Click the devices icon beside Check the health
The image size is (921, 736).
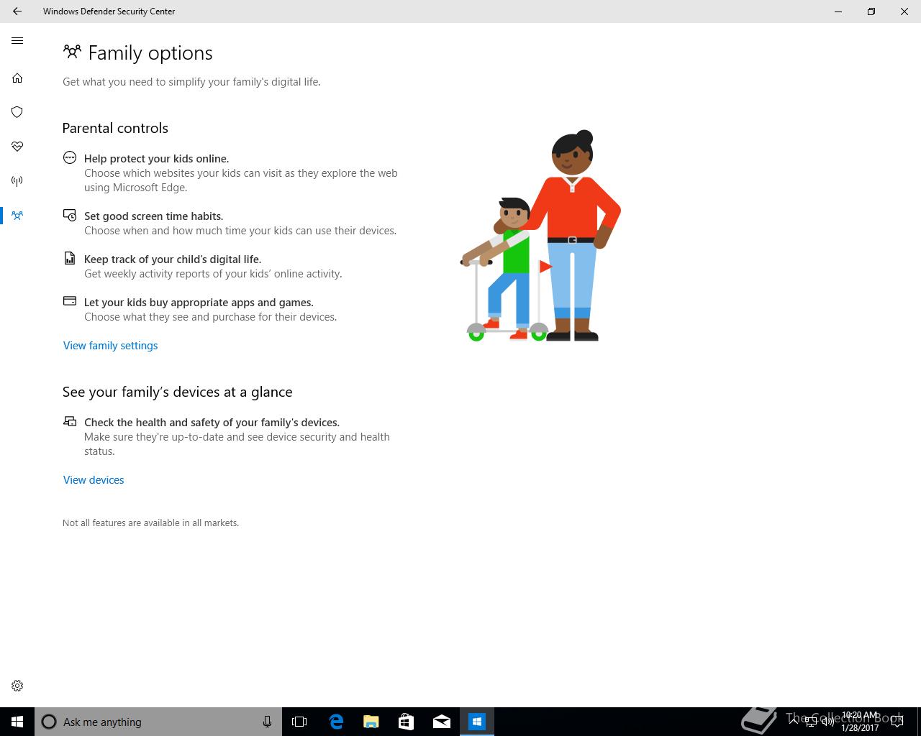(x=70, y=421)
